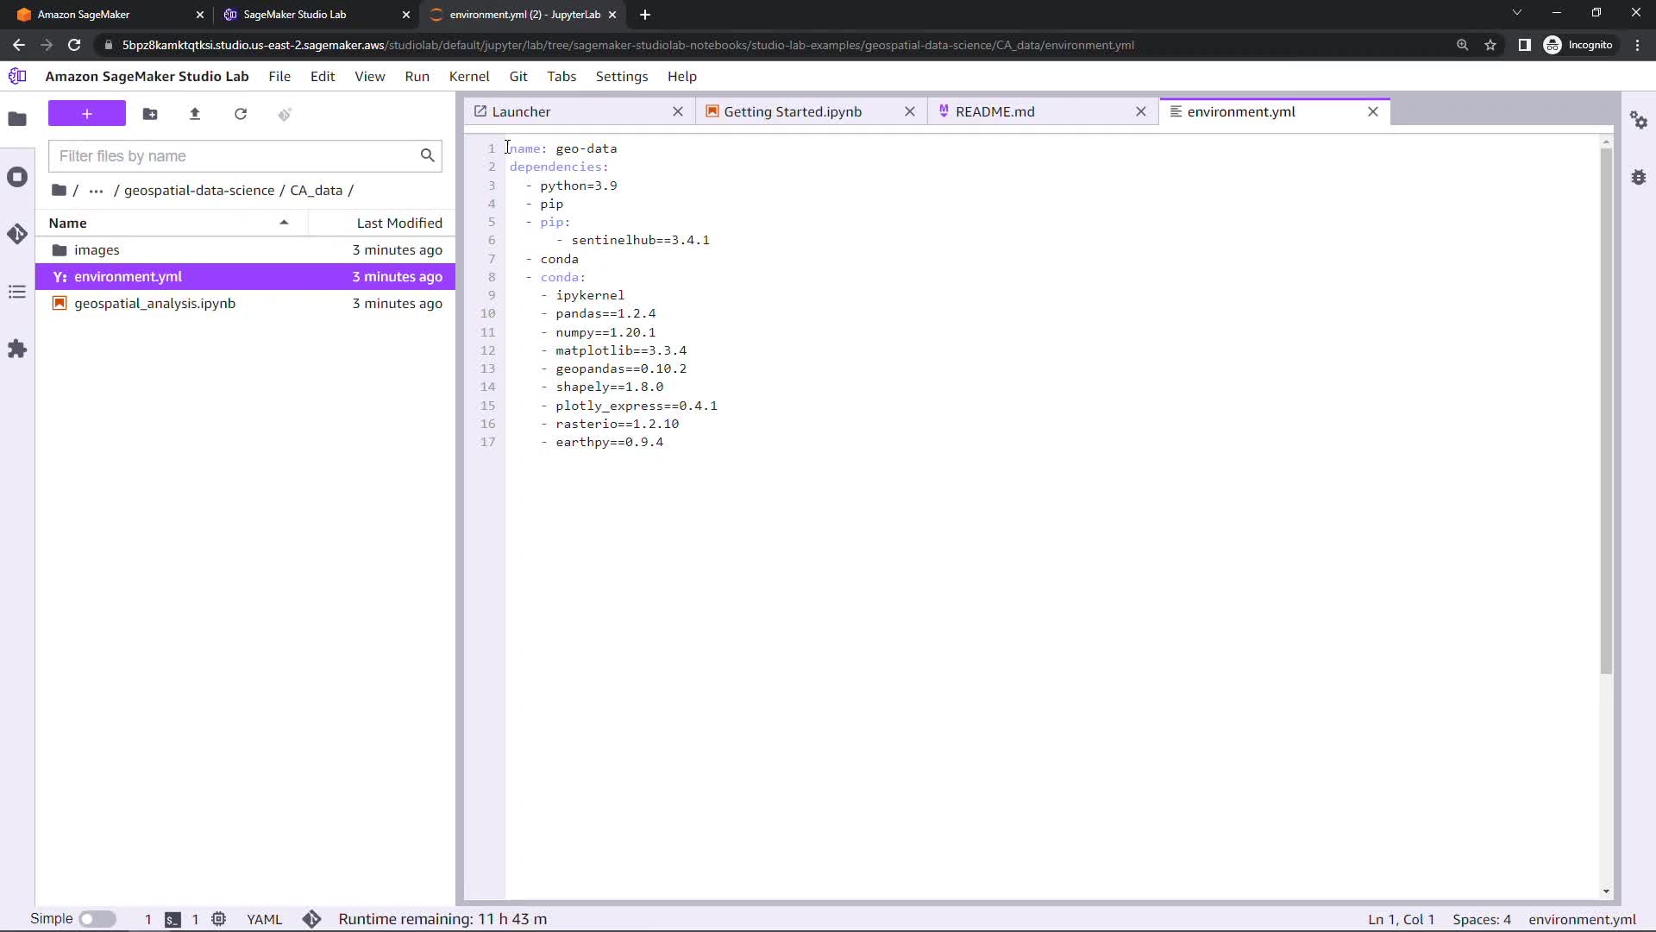This screenshot has height=932, width=1656.
Task: Click the New Folder icon
Action: point(150,114)
